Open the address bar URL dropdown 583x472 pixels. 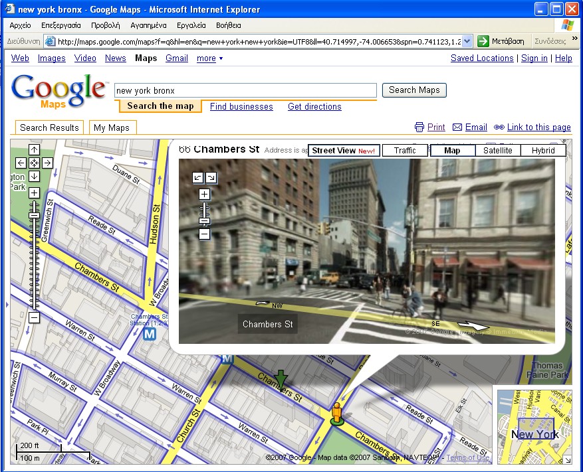point(467,41)
